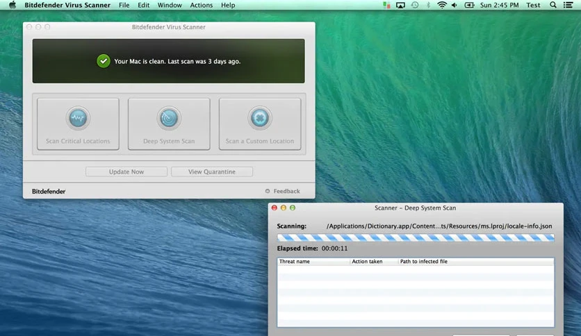Viewport: 581px width, 336px height.
Task: Open Time Machine menu bar icon
Action: [415, 5]
